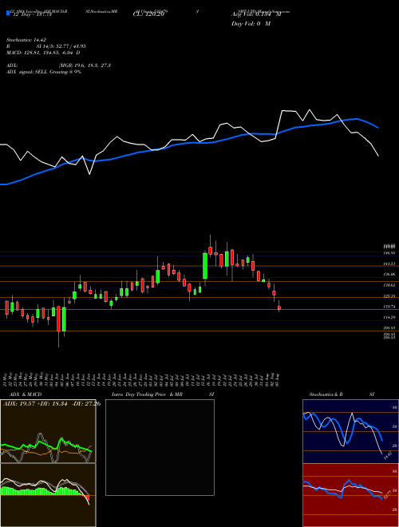The image size is (399, 527).
Task: Click the 114.29 price axis label
Action: click(389, 317)
